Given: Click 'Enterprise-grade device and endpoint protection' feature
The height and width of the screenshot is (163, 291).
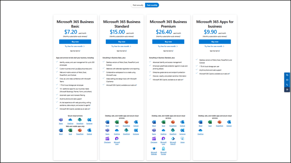Looking at the screenshot, I should coord(169,72).
